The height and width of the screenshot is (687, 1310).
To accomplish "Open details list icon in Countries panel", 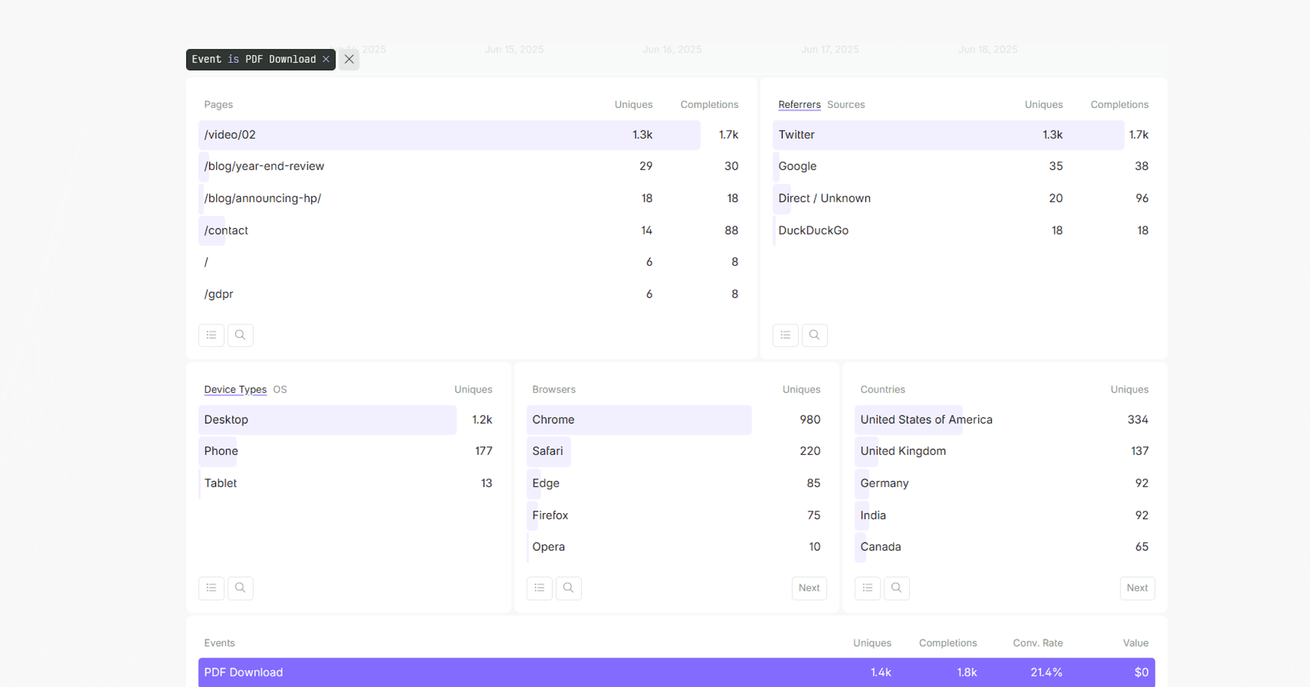I will (867, 588).
